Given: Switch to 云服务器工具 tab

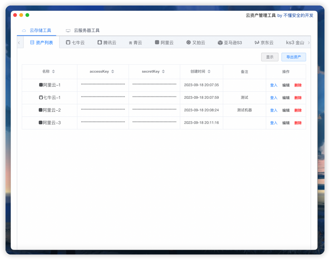Looking at the screenshot, I should click(x=84, y=30).
